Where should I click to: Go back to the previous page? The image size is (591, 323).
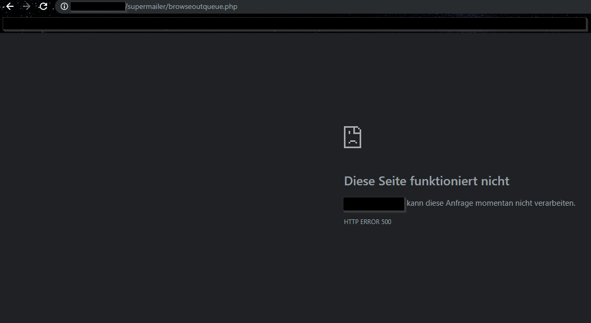(x=9, y=6)
